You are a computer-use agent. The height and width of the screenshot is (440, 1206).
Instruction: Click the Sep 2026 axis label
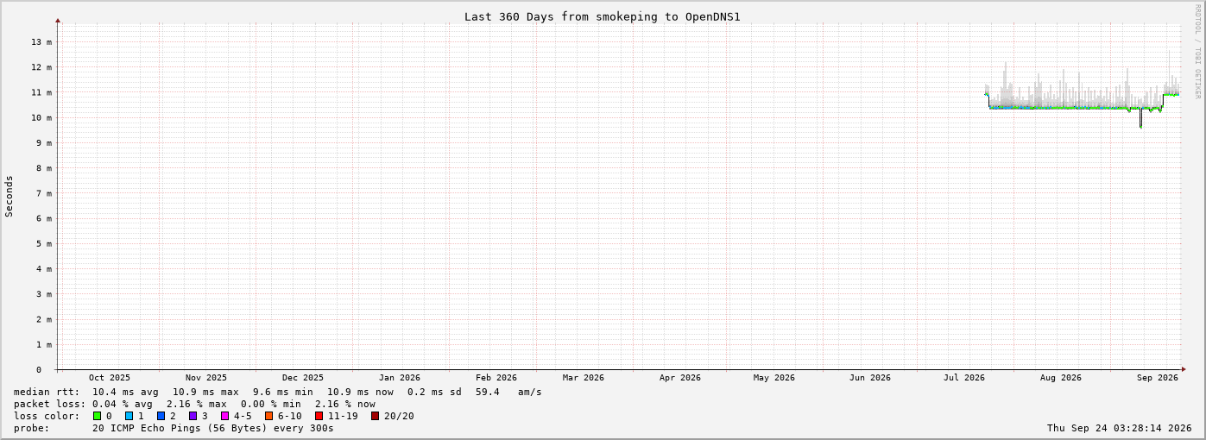1158,377
